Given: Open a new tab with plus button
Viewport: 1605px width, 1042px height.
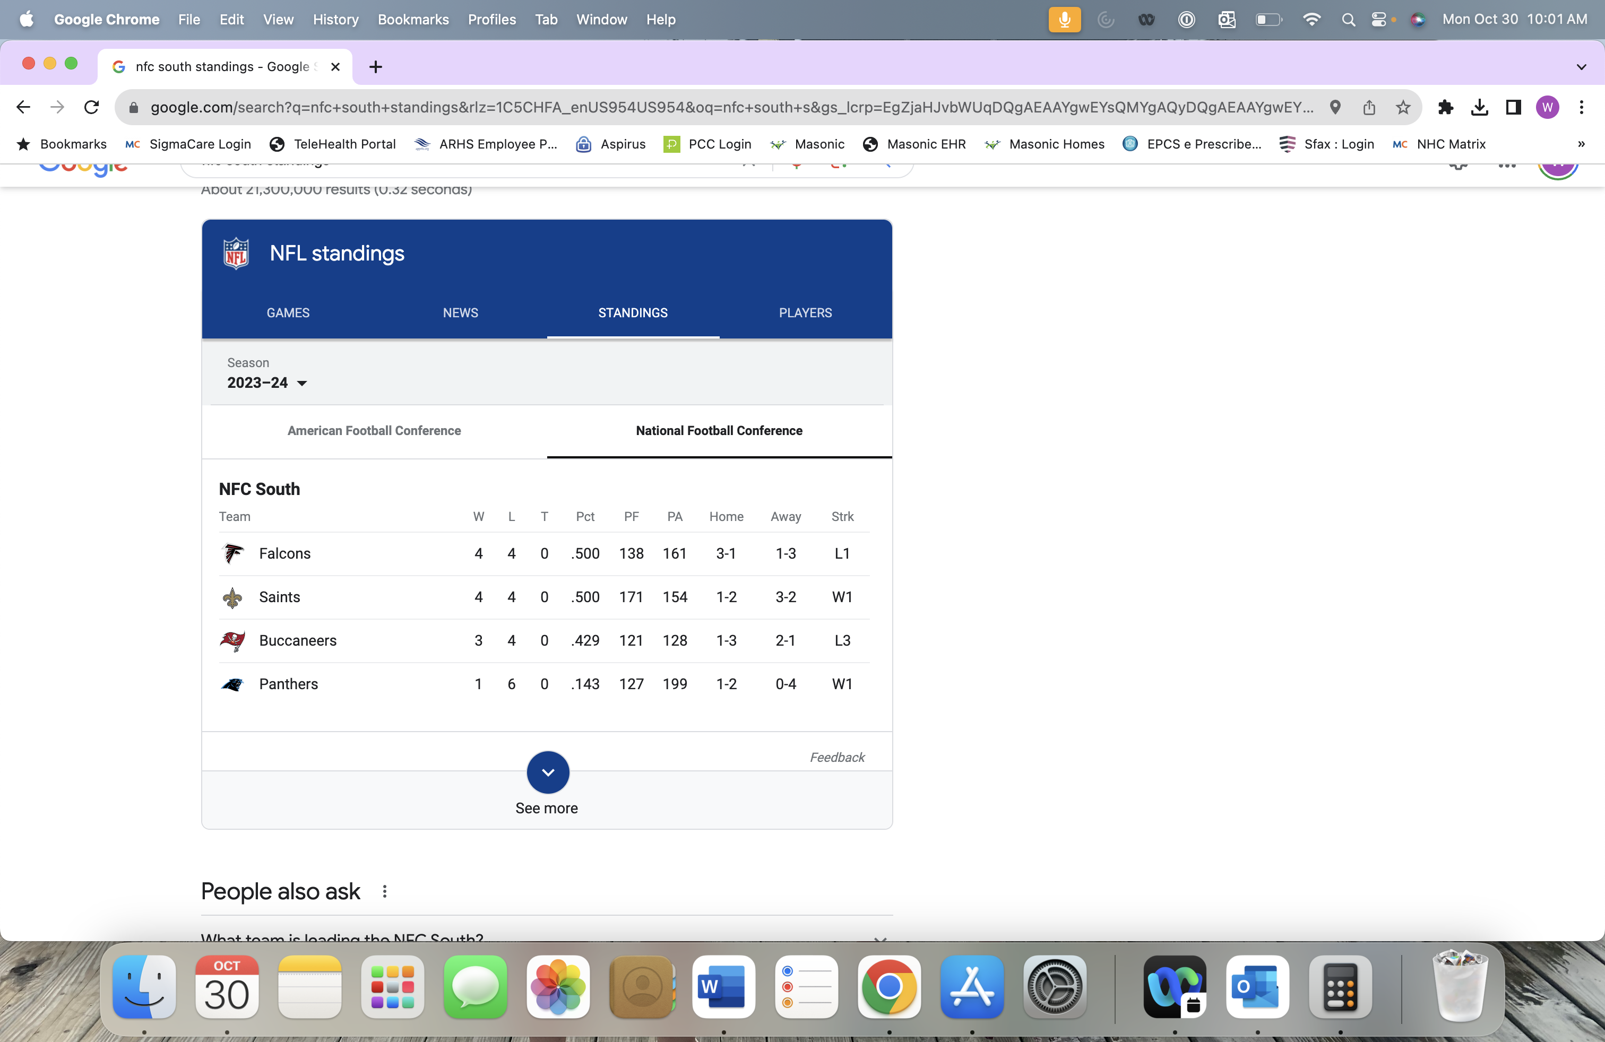Looking at the screenshot, I should click(376, 67).
